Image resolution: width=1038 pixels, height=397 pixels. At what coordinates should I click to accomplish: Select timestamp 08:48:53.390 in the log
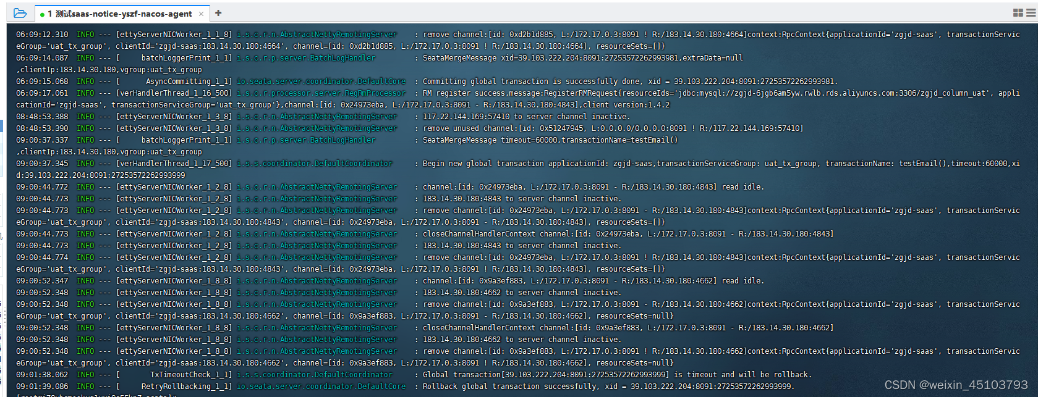[42, 128]
